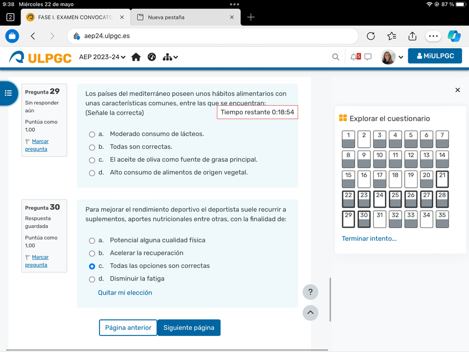This screenshot has height=352, width=469.
Task: Open the tab overview showing 2 tabs
Action: pos(10,17)
